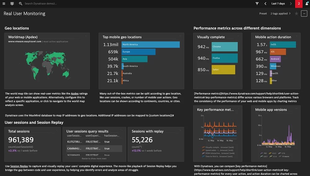Toggle the Time to first byte legend entry
Screen dimensions: 310x176
coord(218,156)
